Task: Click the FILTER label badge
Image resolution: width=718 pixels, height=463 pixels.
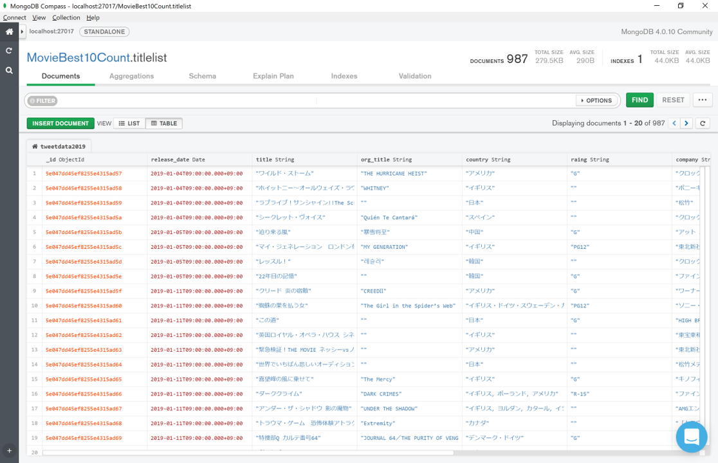Action: 42,101
